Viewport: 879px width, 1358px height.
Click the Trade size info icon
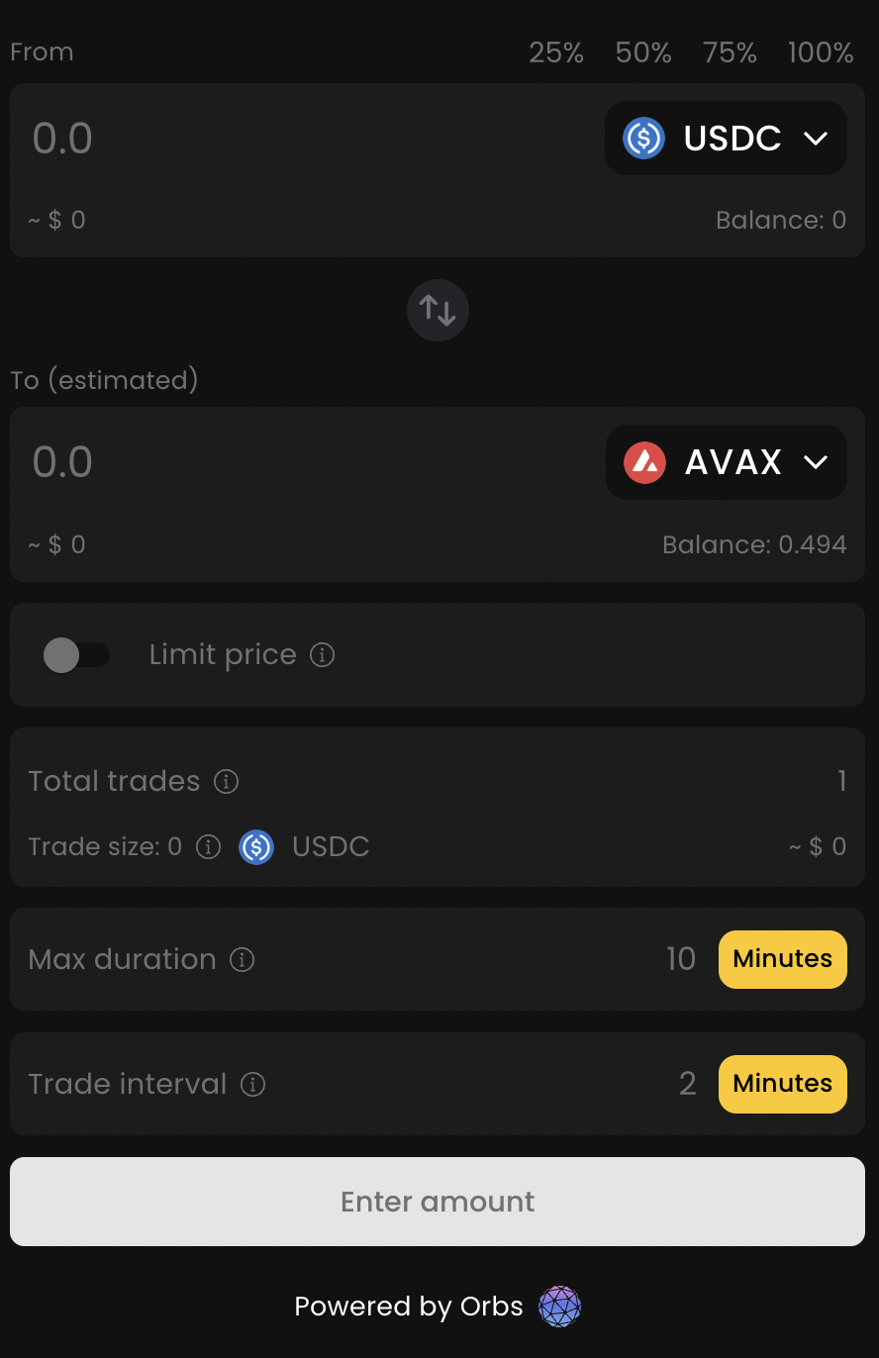208,846
